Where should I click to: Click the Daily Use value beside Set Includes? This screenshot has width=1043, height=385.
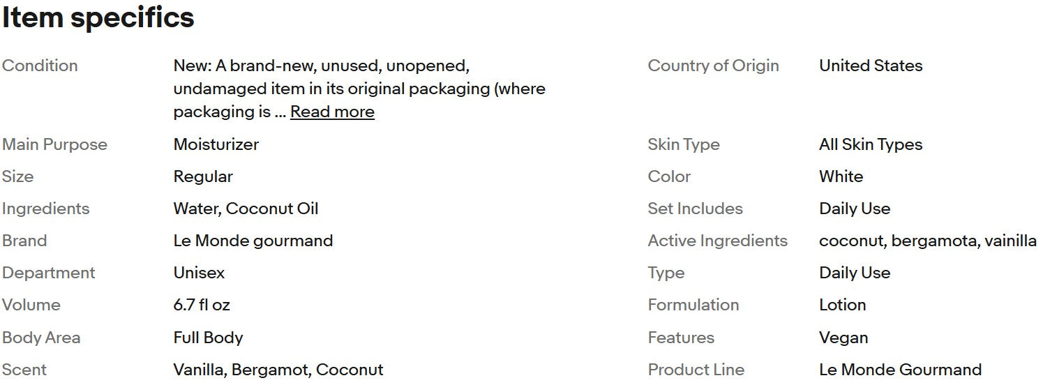pos(855,209)
